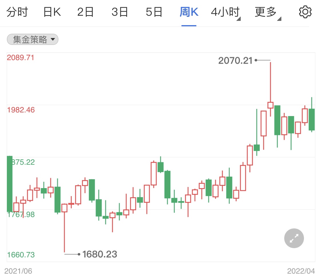Expand the 4小时 dropdown
This screenshot has width=322, height=277.
tap(225, 12)
